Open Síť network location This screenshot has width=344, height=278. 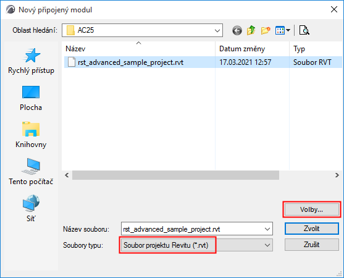31,208
